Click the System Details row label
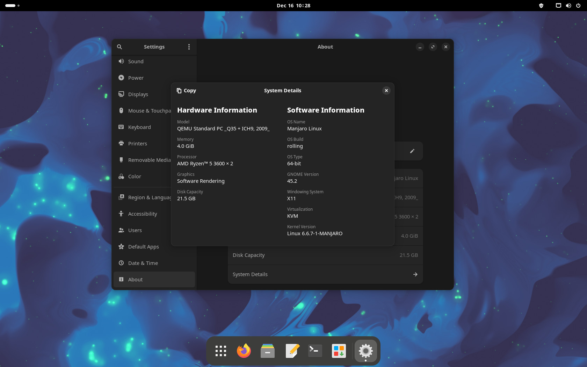Image resolution: width=587 pixels, height=367 pixels. point(250,274)
